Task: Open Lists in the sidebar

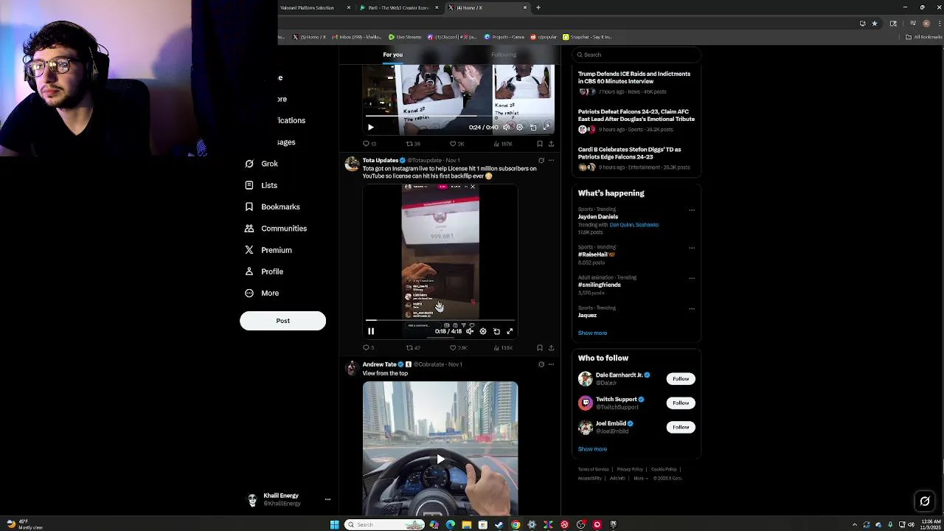Action: 261,185
